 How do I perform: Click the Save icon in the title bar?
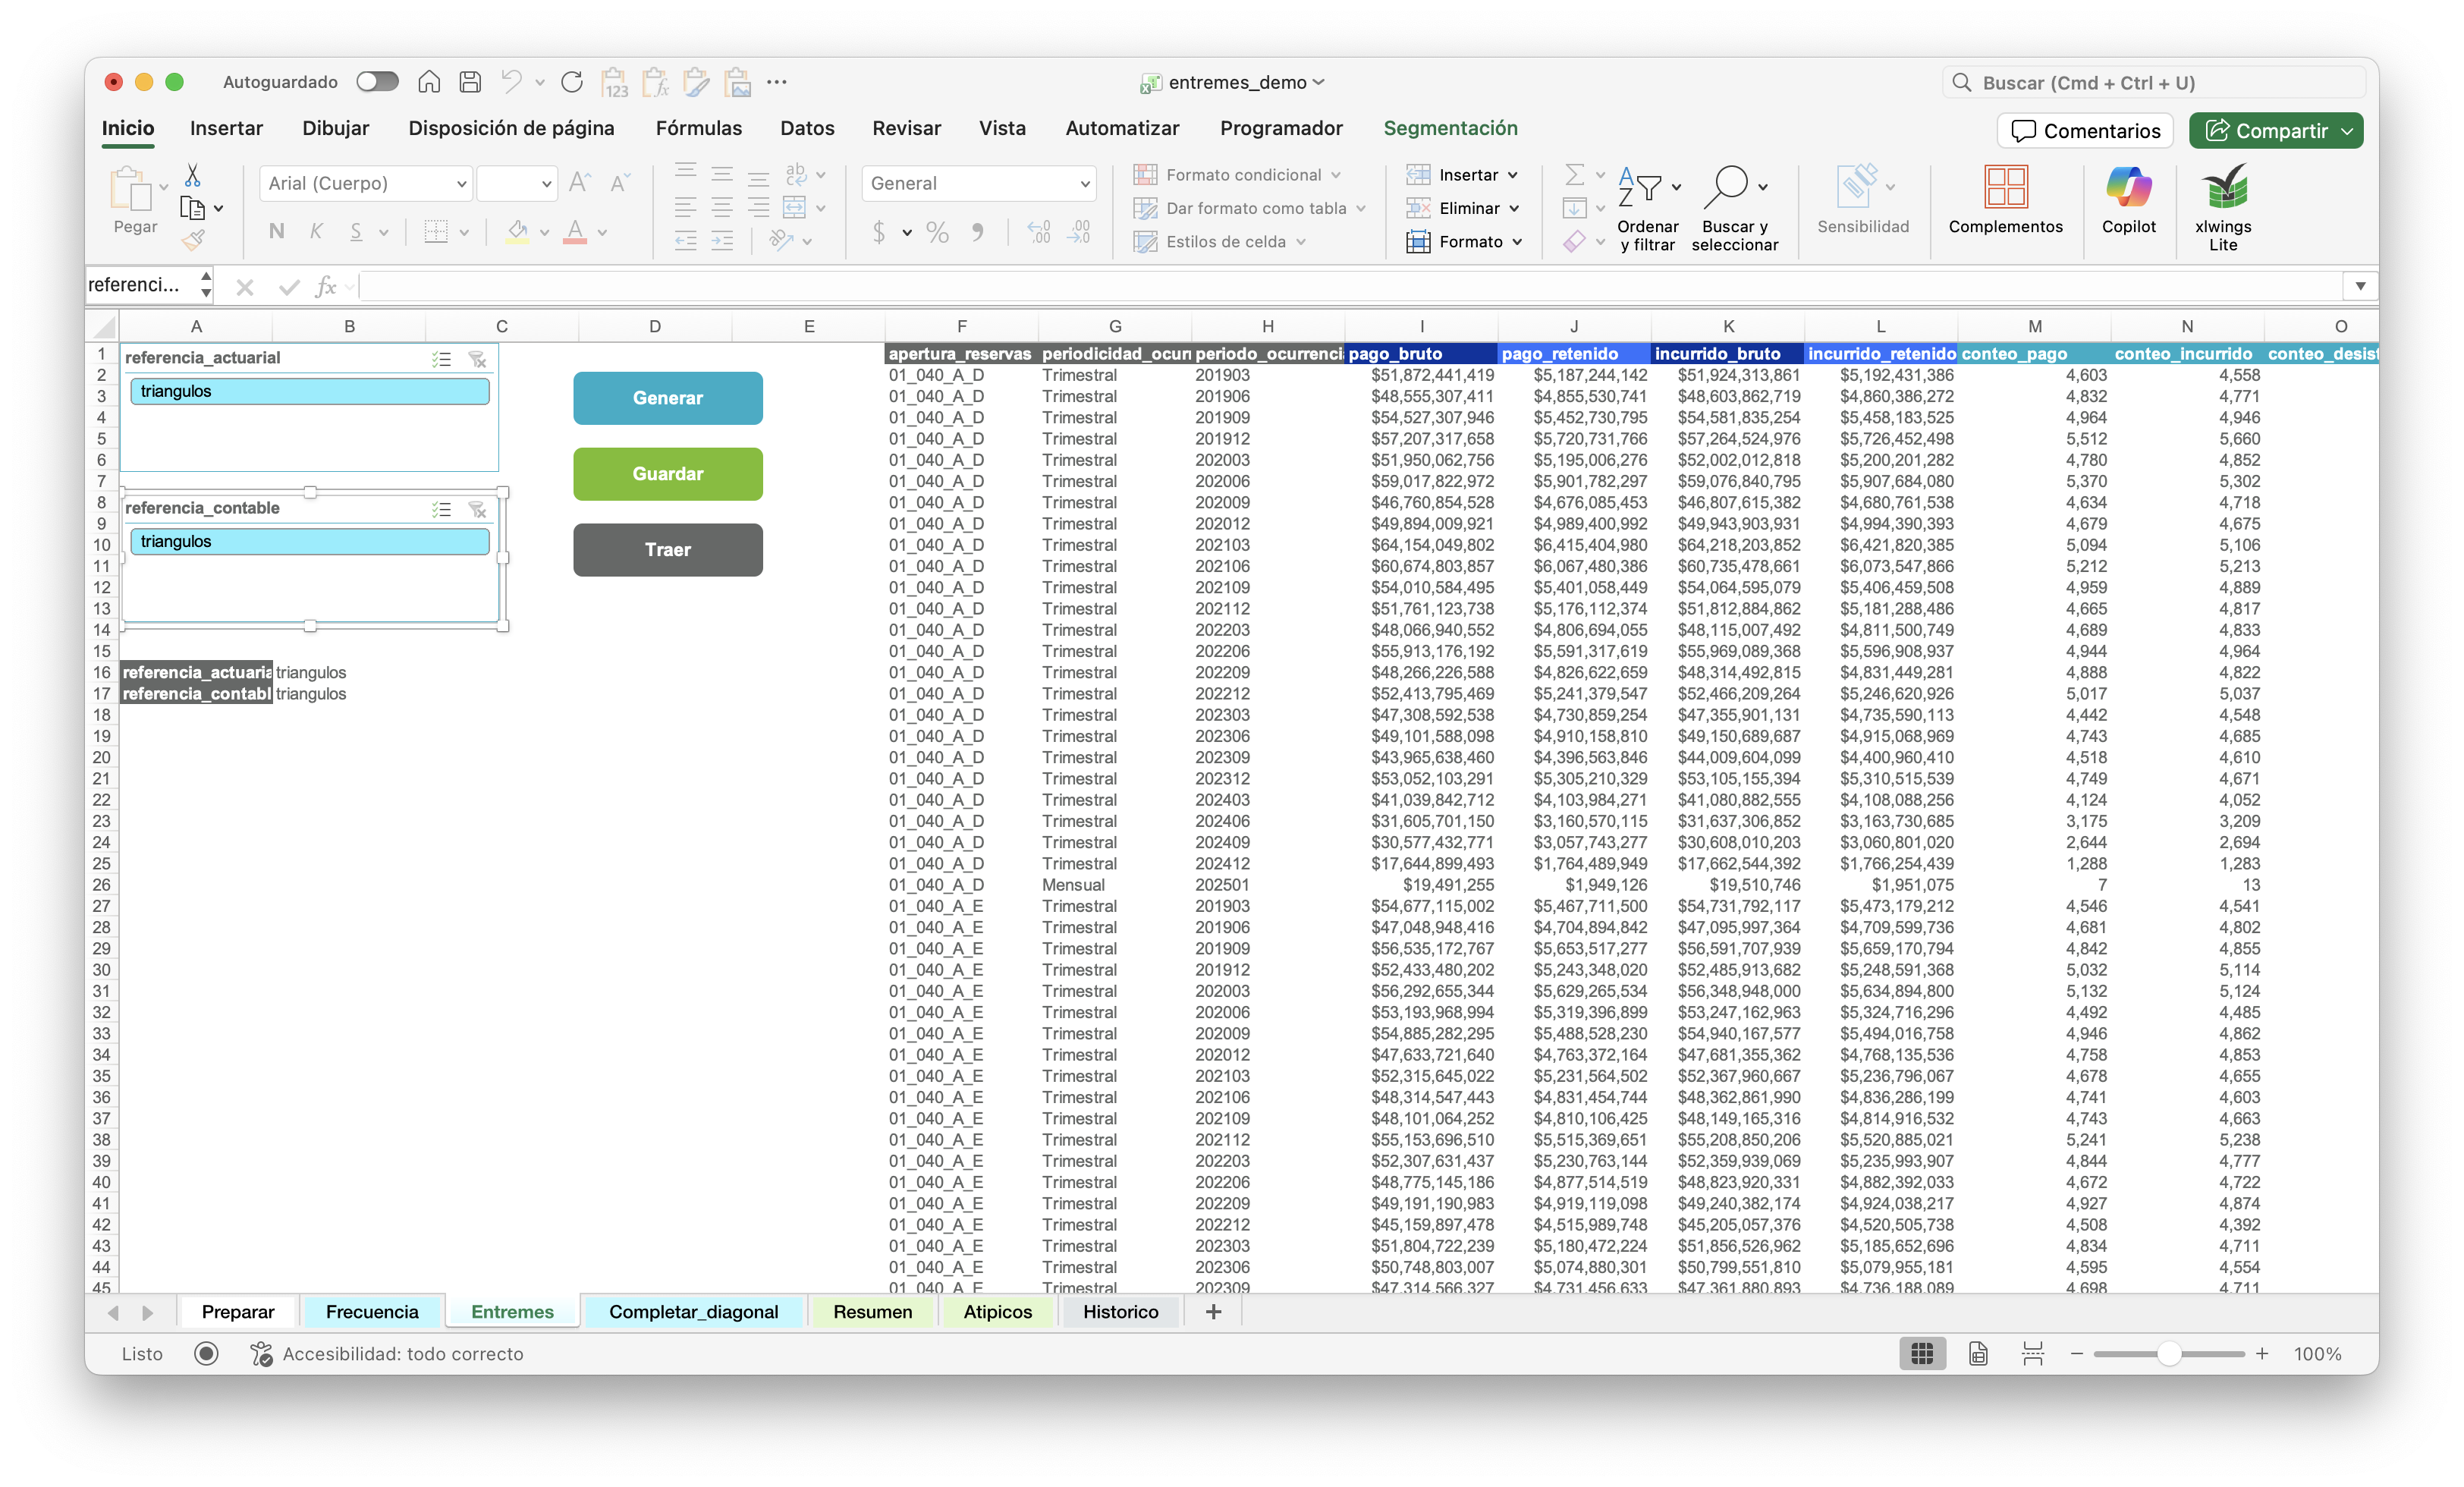470,82
